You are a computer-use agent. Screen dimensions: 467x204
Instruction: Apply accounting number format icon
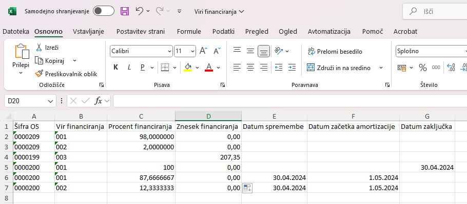(402, 67)
